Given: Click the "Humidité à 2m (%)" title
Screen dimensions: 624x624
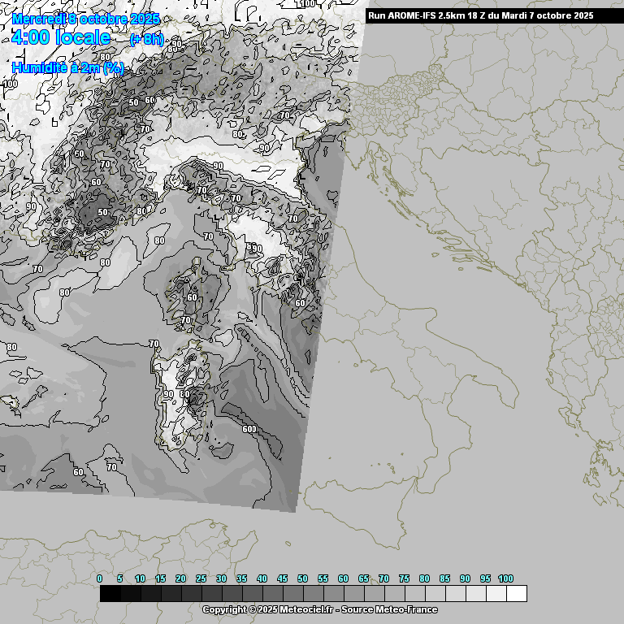Looking at the screenshot, I should tap(67, 68).
